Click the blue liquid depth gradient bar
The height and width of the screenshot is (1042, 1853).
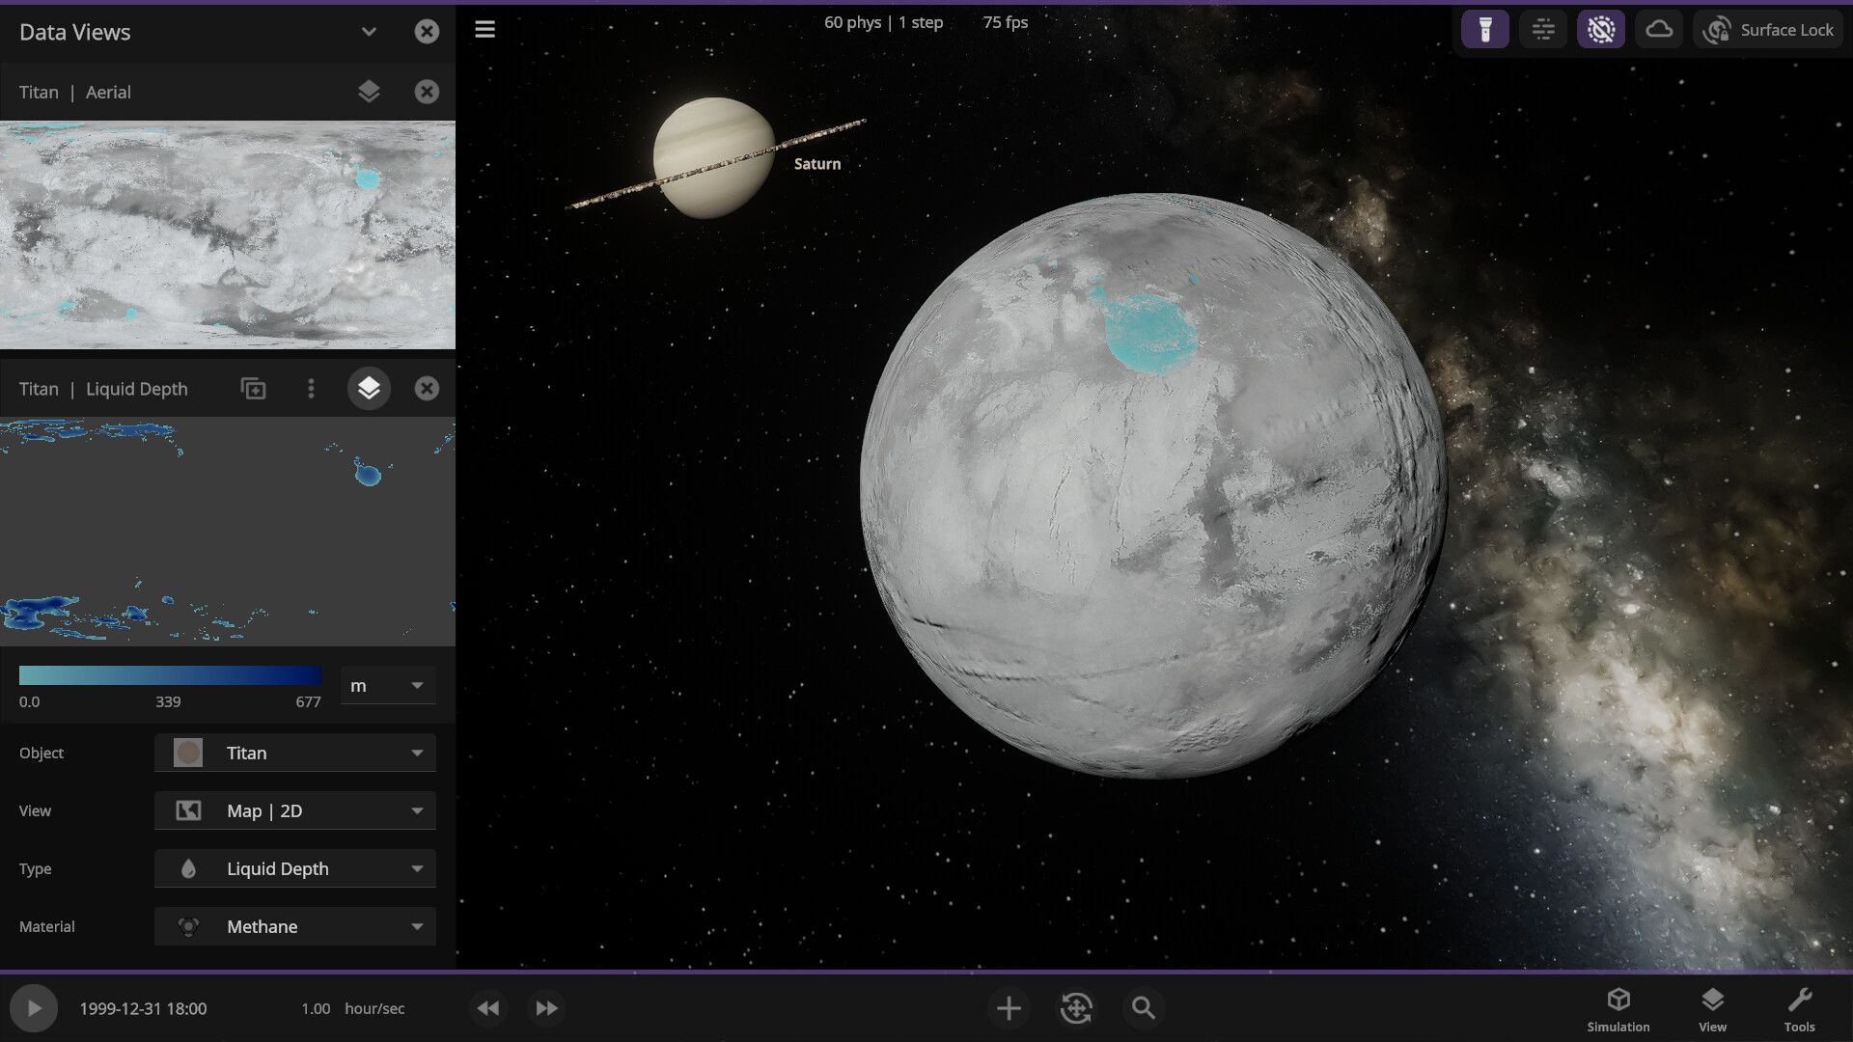[170, 674]
